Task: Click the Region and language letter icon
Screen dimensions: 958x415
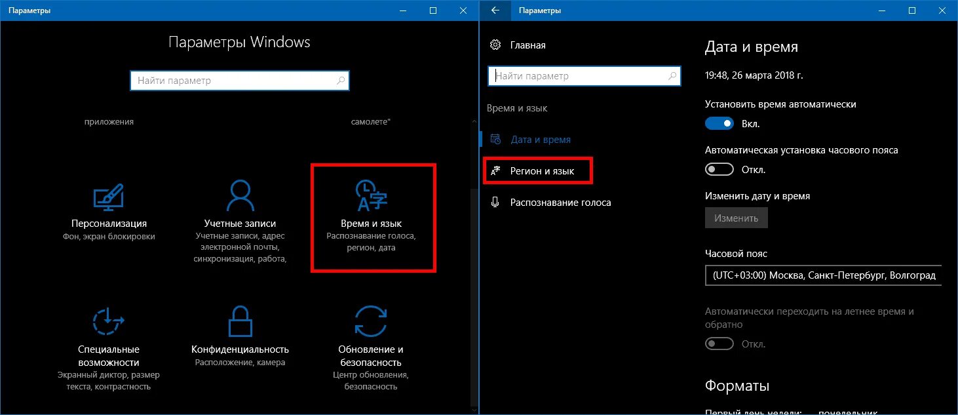Action: [496, 170]
